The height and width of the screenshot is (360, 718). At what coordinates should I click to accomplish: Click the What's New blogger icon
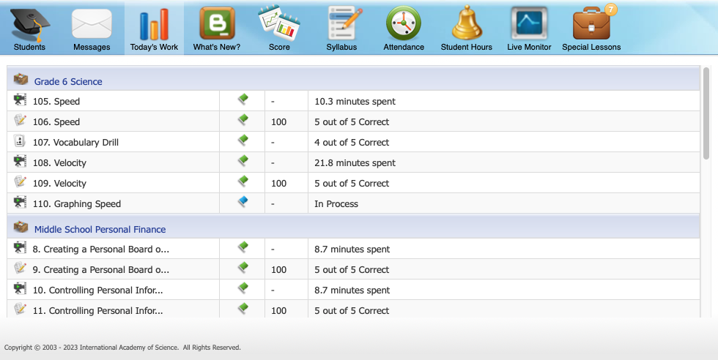217,24
